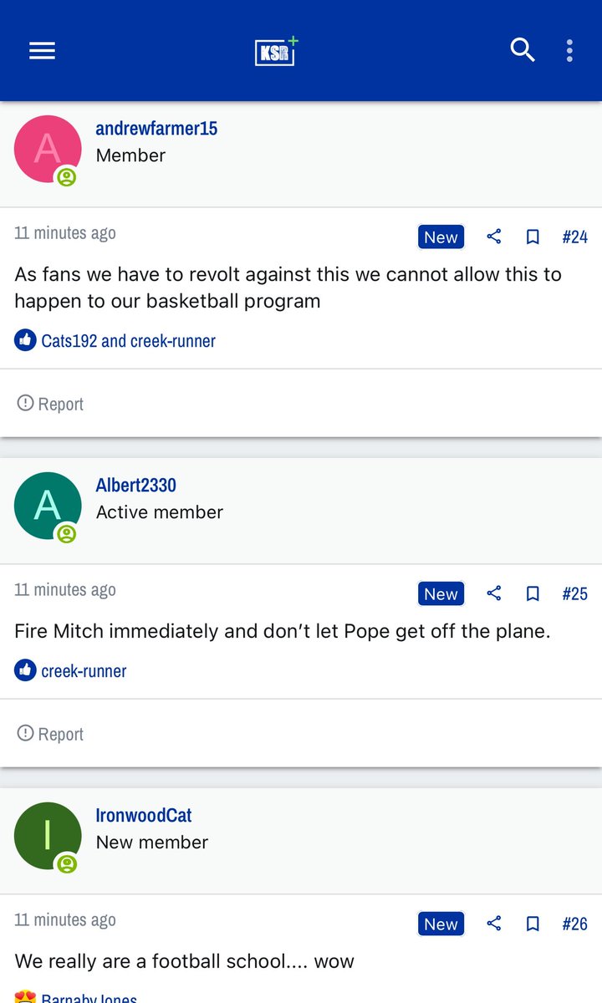Share post #25 via share icon
Screen dimensions: 602x1003
(493, 593)
